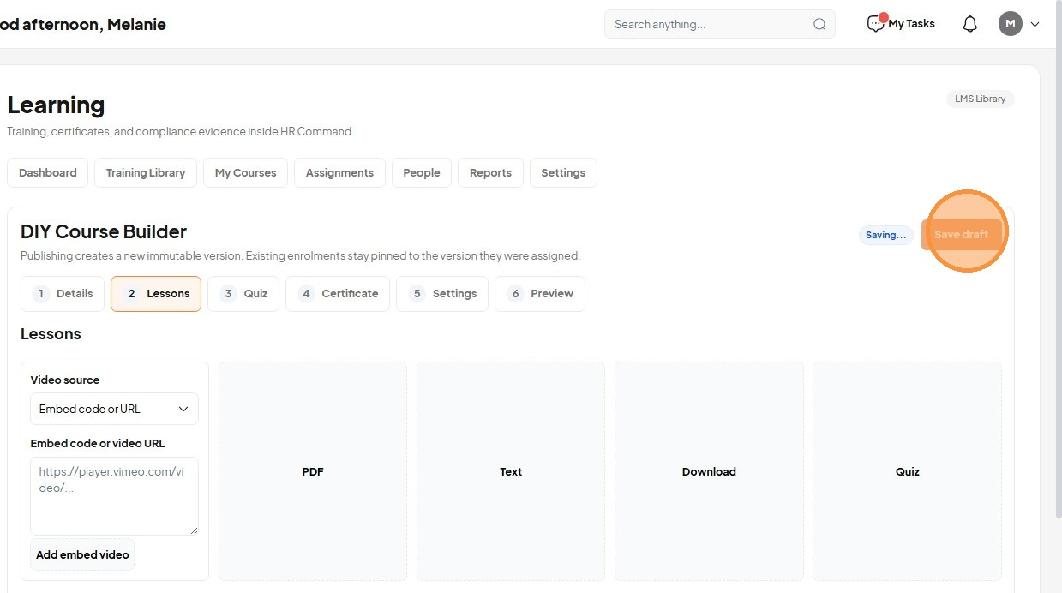The height and width of the screenshot is (593, 1062).
Task: Click the LMS Library badge
Action: (x=980, y=99)
